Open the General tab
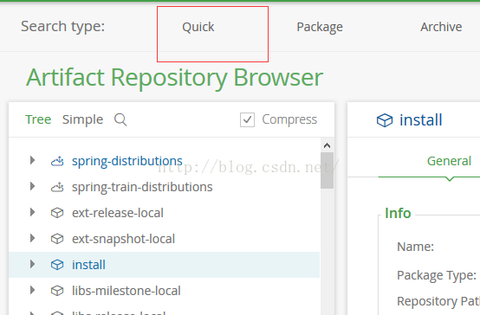This screenshot has height=315, width=480. [x=449, y=161]
